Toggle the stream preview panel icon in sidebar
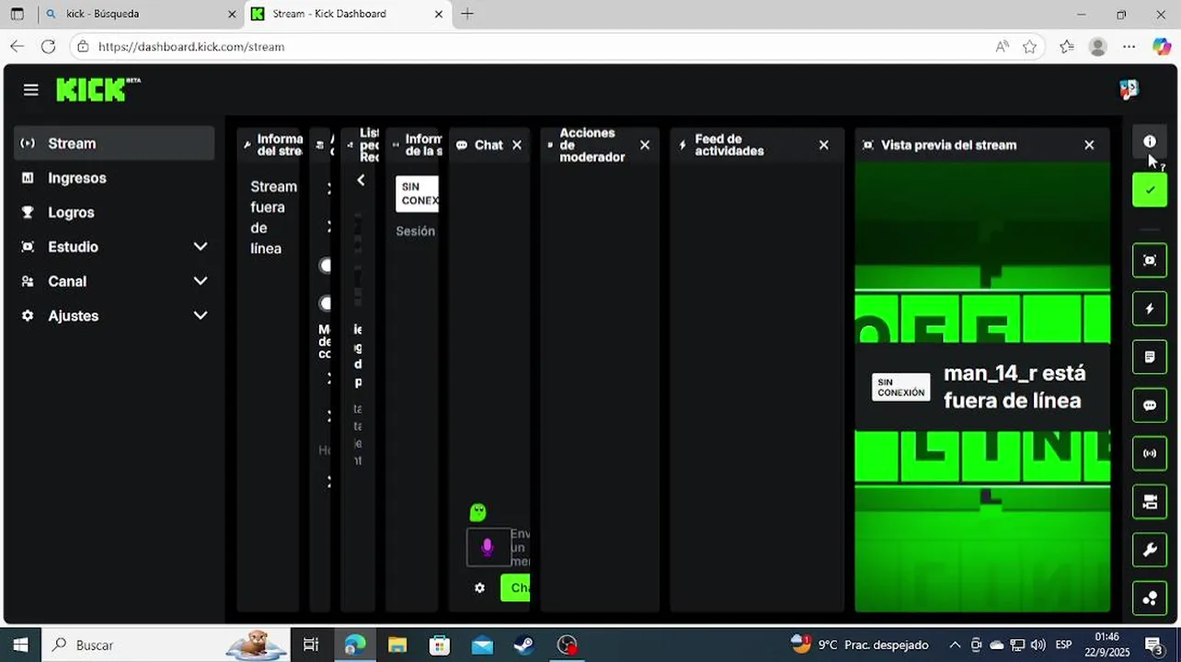 [x=1149, y=260]
